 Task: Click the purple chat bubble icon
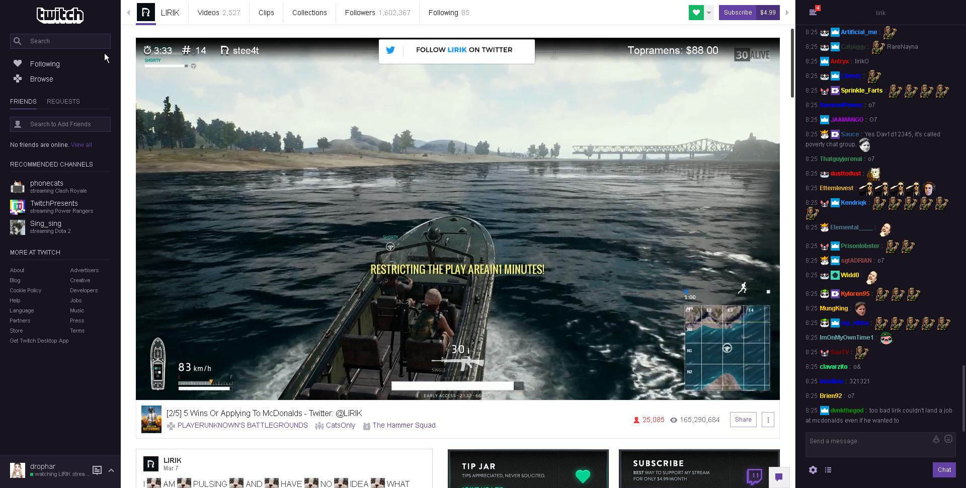[x=779, y=477]
